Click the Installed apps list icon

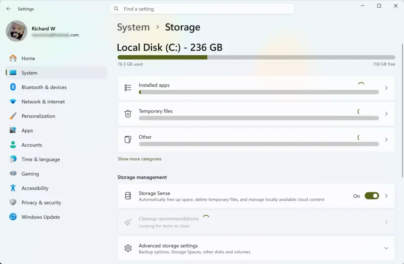(x=128, y=88)
